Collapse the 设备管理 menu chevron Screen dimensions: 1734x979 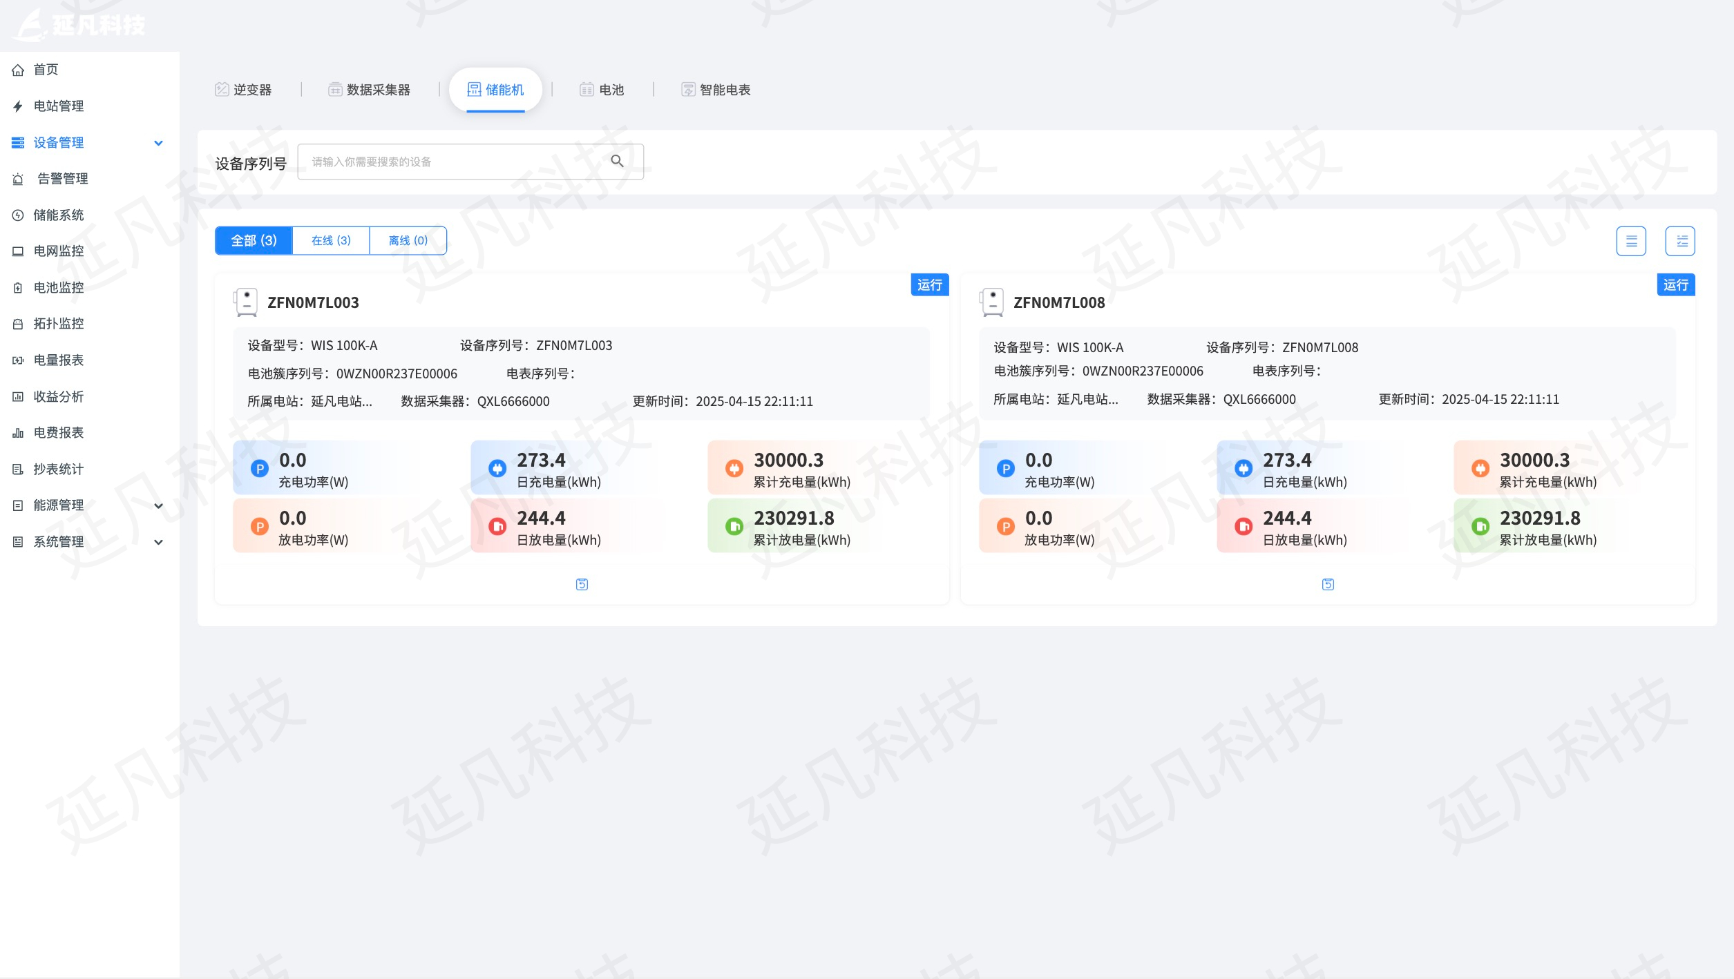point(158,143)
